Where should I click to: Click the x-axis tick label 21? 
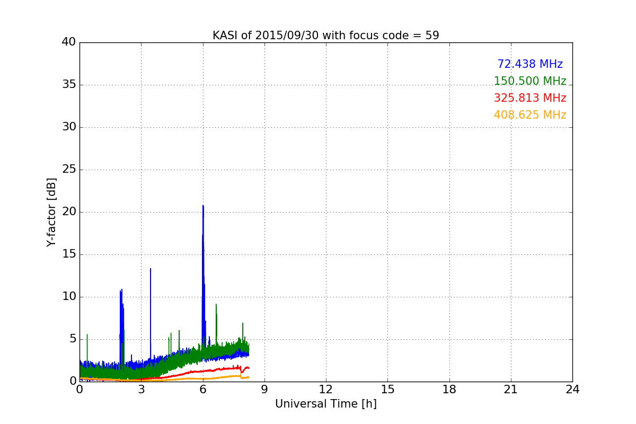[x=511, y=390]
